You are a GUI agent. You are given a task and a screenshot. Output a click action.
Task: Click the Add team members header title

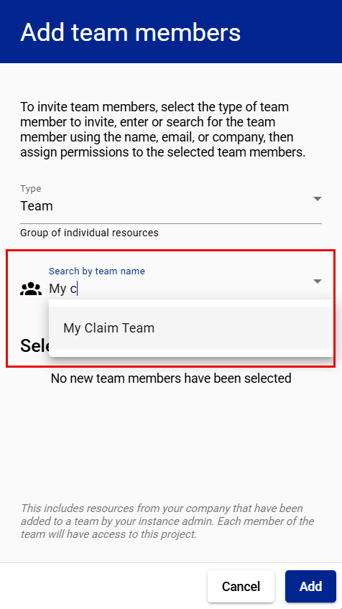[131, 32]
